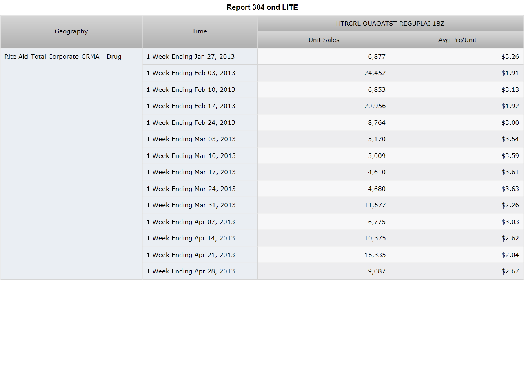Select Rite Aid-Total Corporate-CRMA - Drug cell

(x=71, y=164)
